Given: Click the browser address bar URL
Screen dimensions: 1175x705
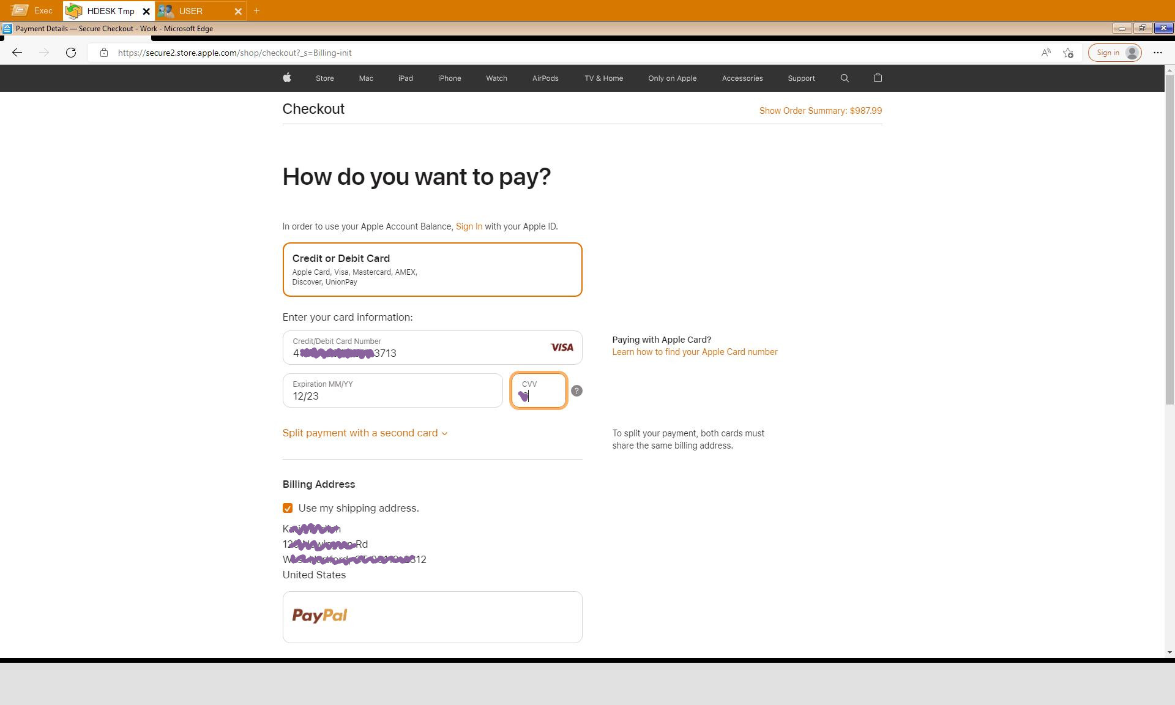Looking at the screenshot, I should (235, 53).
